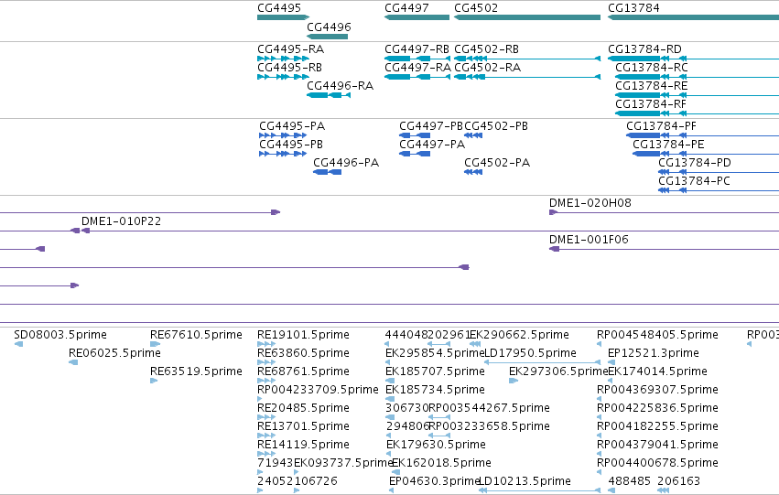Click transcript CG4497-RA
779x495 pixels.
(x=417, y=67)
